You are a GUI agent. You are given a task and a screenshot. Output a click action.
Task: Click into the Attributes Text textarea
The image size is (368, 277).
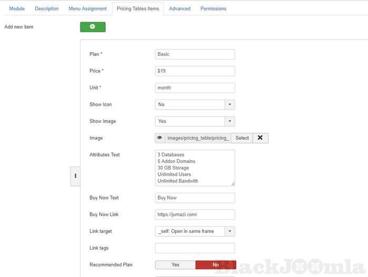pos(195,168)
